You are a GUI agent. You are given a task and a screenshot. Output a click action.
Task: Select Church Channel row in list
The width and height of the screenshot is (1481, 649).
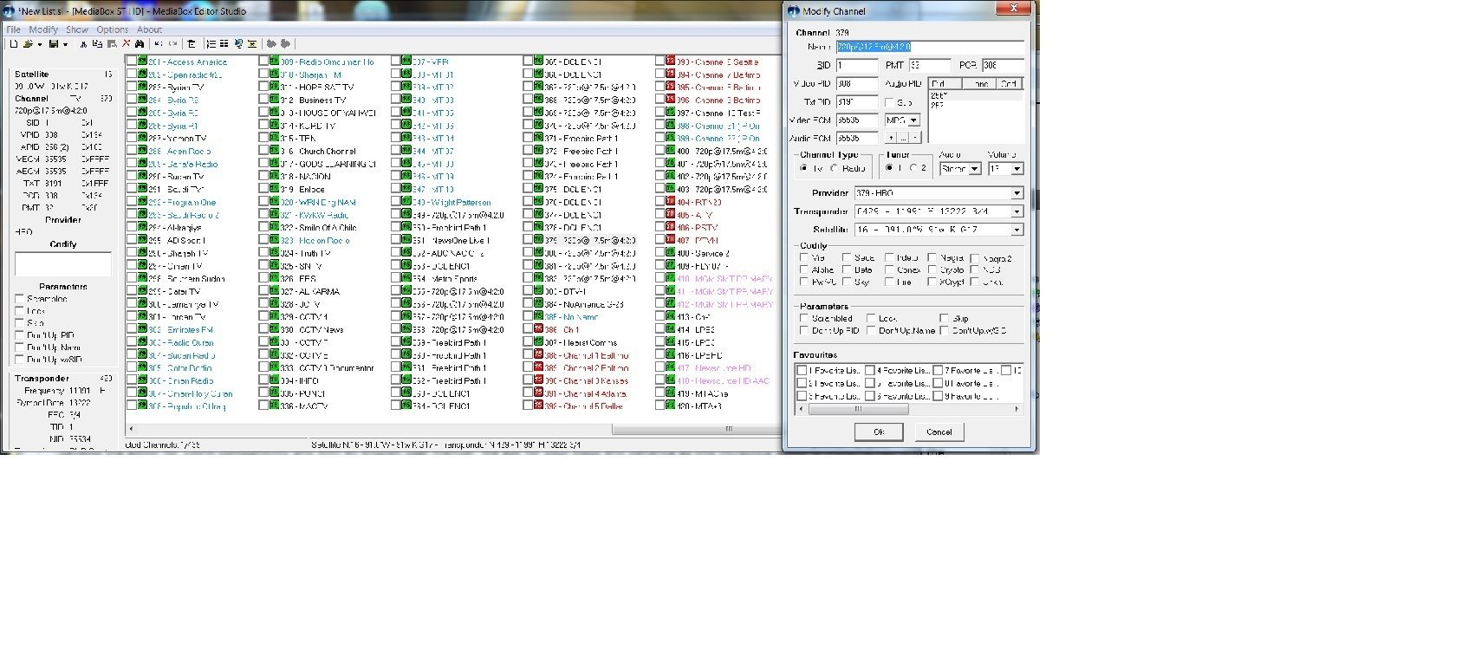(318, 151)
